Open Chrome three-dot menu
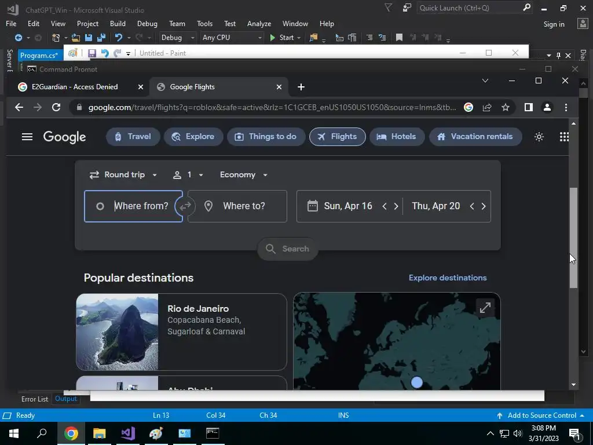The image size is (593, 445). coord(566,107)
